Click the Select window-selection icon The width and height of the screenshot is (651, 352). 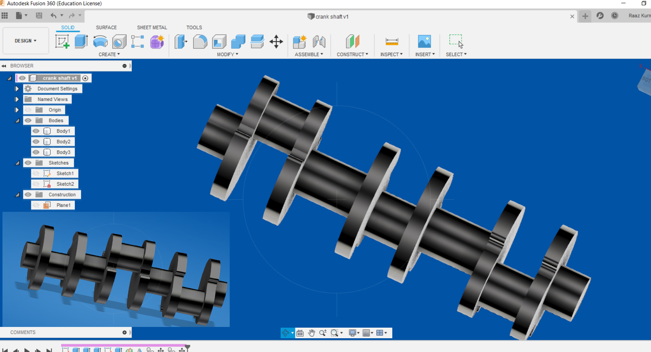tap(456, 41)
